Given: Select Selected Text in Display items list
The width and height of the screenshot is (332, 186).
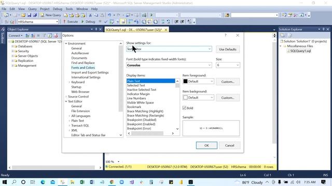Looking at the screenshot, I should pyautogui.click(x=136, y=85).
